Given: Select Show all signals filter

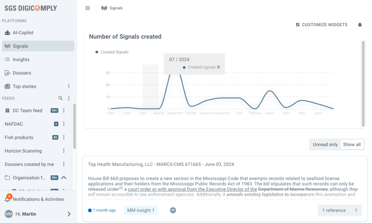Looking at the screenshot, I should point(351,144).
